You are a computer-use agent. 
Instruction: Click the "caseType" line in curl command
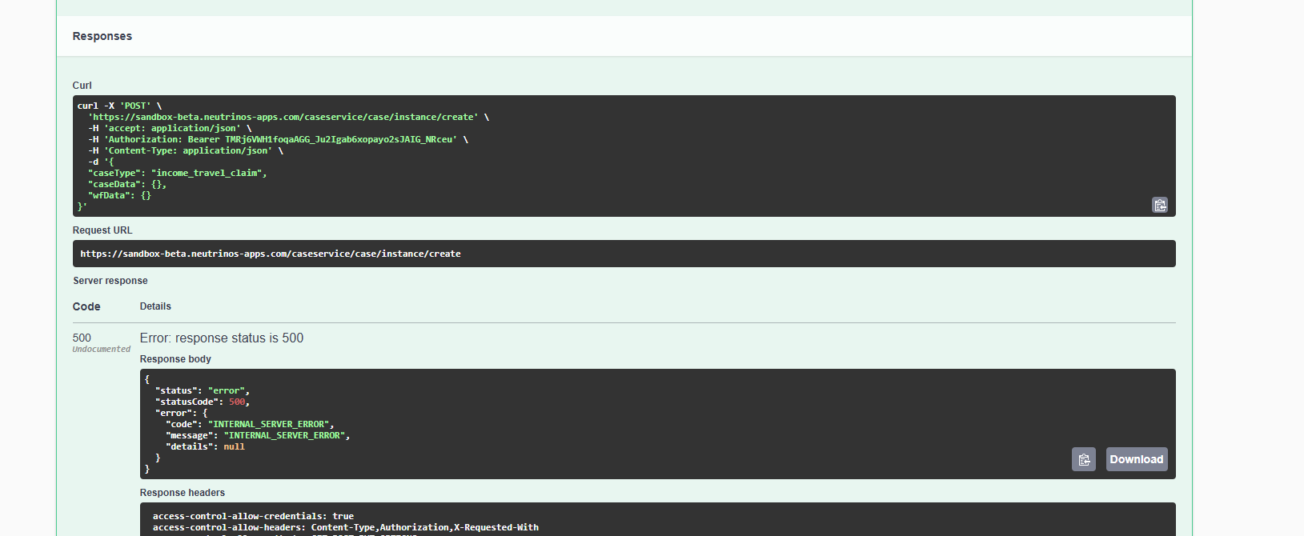click(177, 173)
